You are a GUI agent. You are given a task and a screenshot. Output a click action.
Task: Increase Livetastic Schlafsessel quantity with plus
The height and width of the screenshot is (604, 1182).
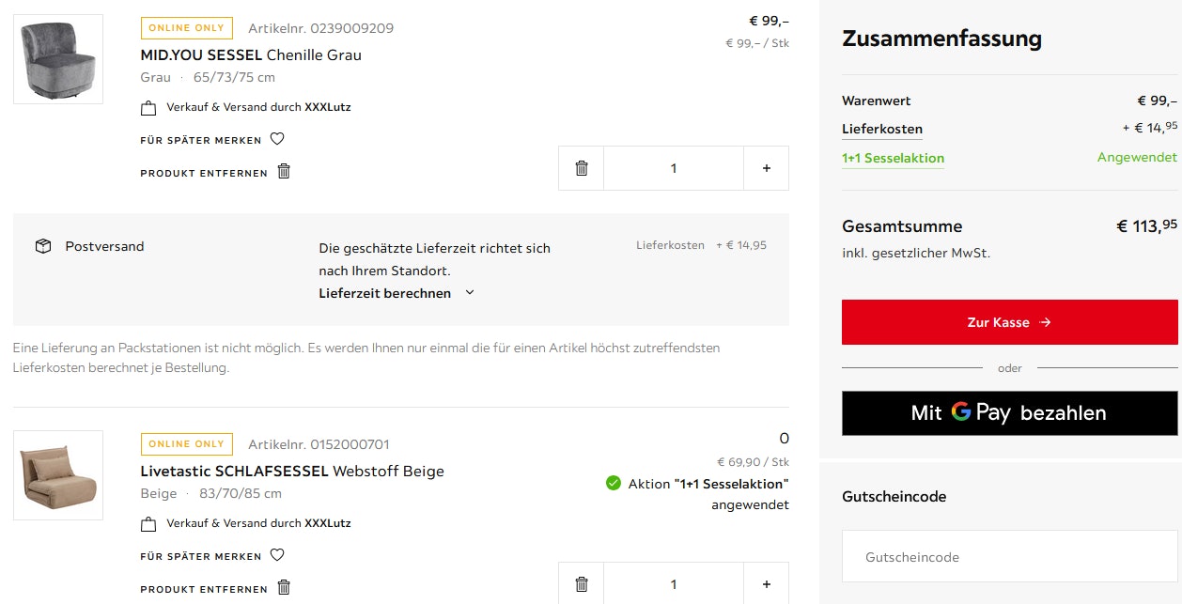[x=766, y=584]
